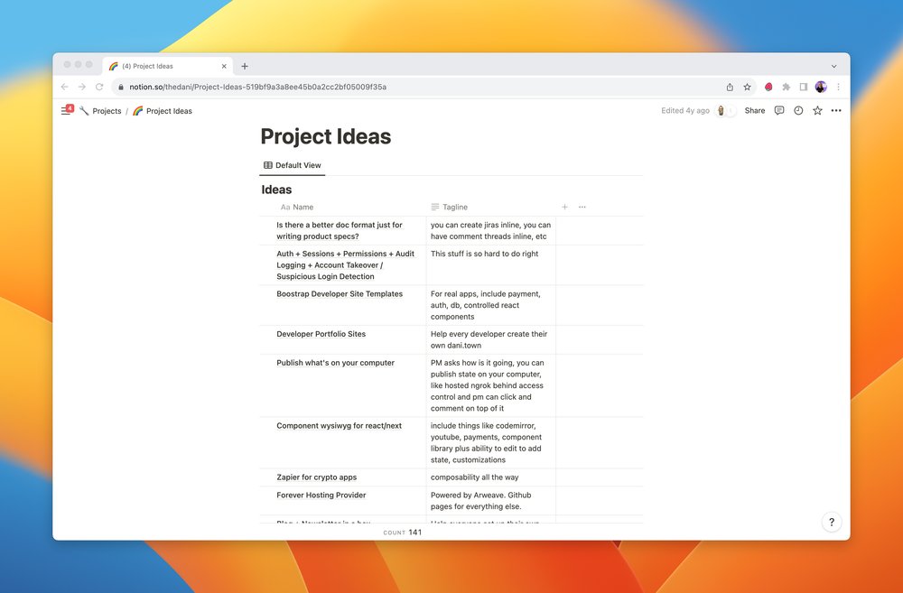Click the 'Powered by Arweave' tagline cell
Image resolution: width=903 pixels, height=593 pixels.
click(x=491, y=501)
